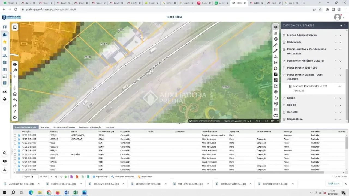Click the previous view undo arrow
The image size is (349, 196).
tap(15, 100)
